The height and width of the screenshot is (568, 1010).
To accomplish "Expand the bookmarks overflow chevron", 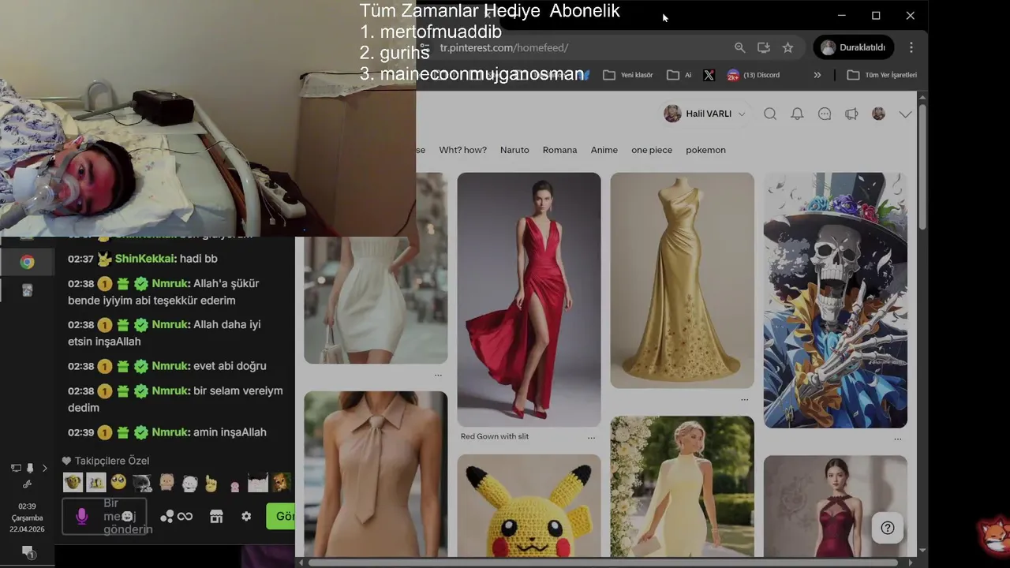I will click(817, 75).
